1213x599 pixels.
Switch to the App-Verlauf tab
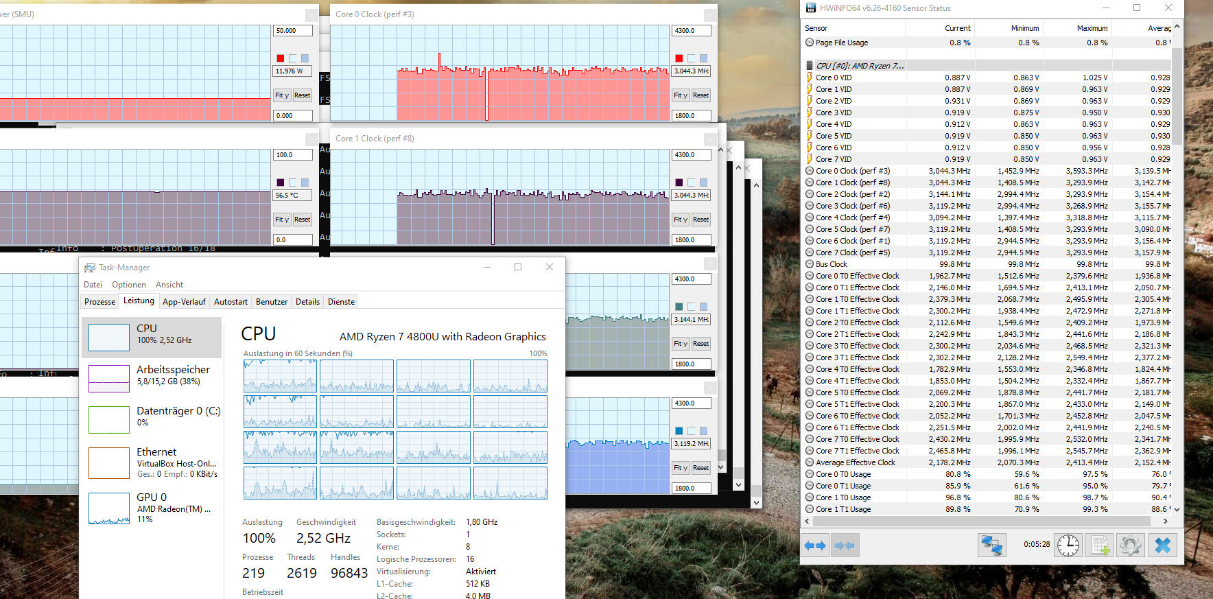pos(184,302)
